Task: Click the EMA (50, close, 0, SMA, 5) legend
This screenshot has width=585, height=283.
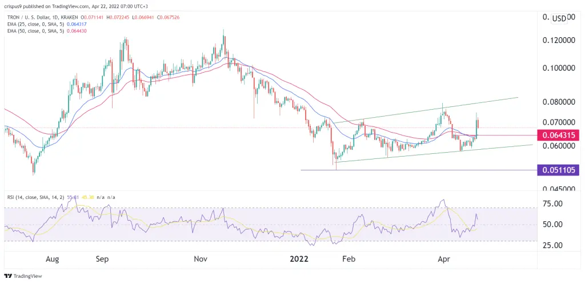Action: click(35, 31)
